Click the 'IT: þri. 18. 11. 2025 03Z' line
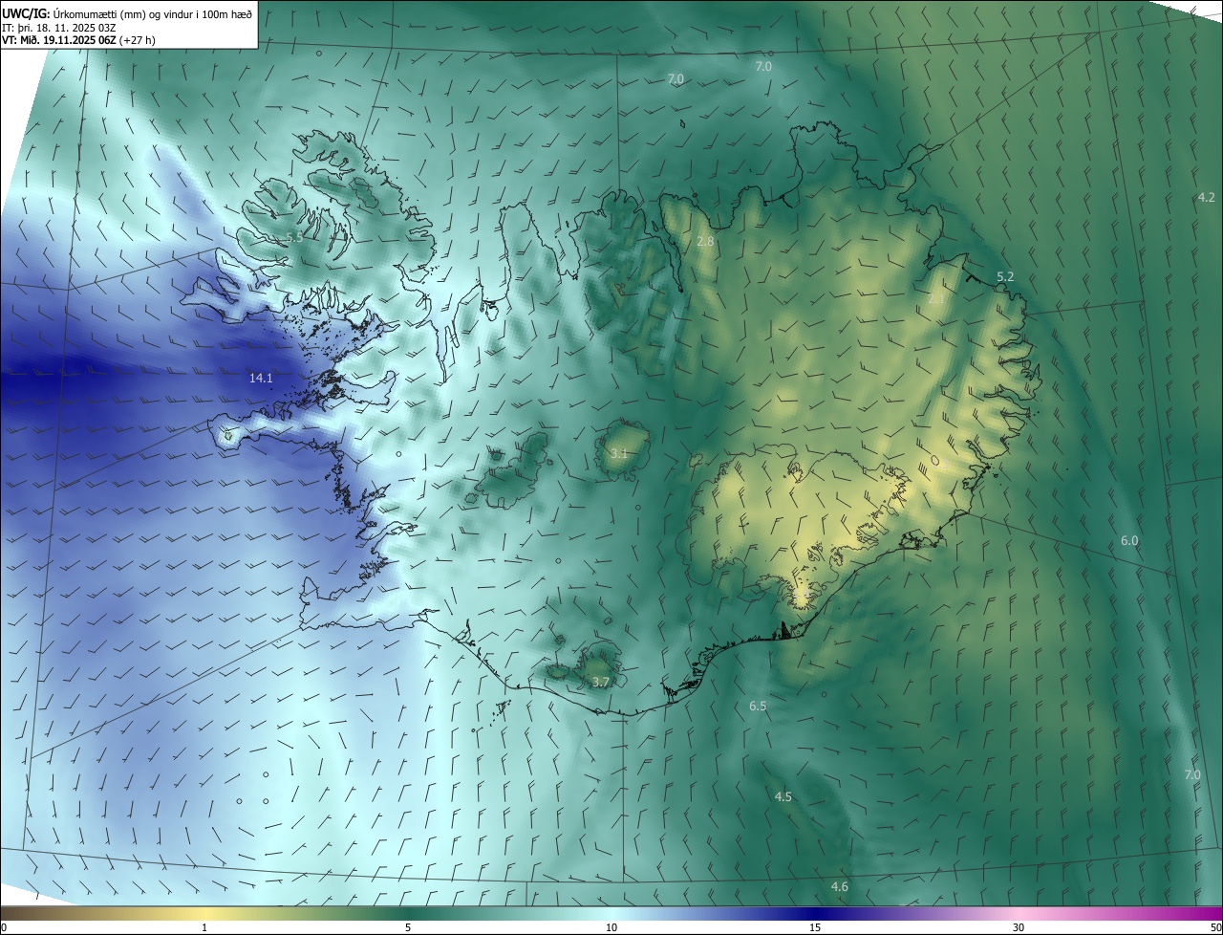The height and width of the screenshot is (935, 1223). tap(58, 27)
